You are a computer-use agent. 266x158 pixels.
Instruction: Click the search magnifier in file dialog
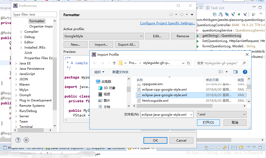coord(244,63)
